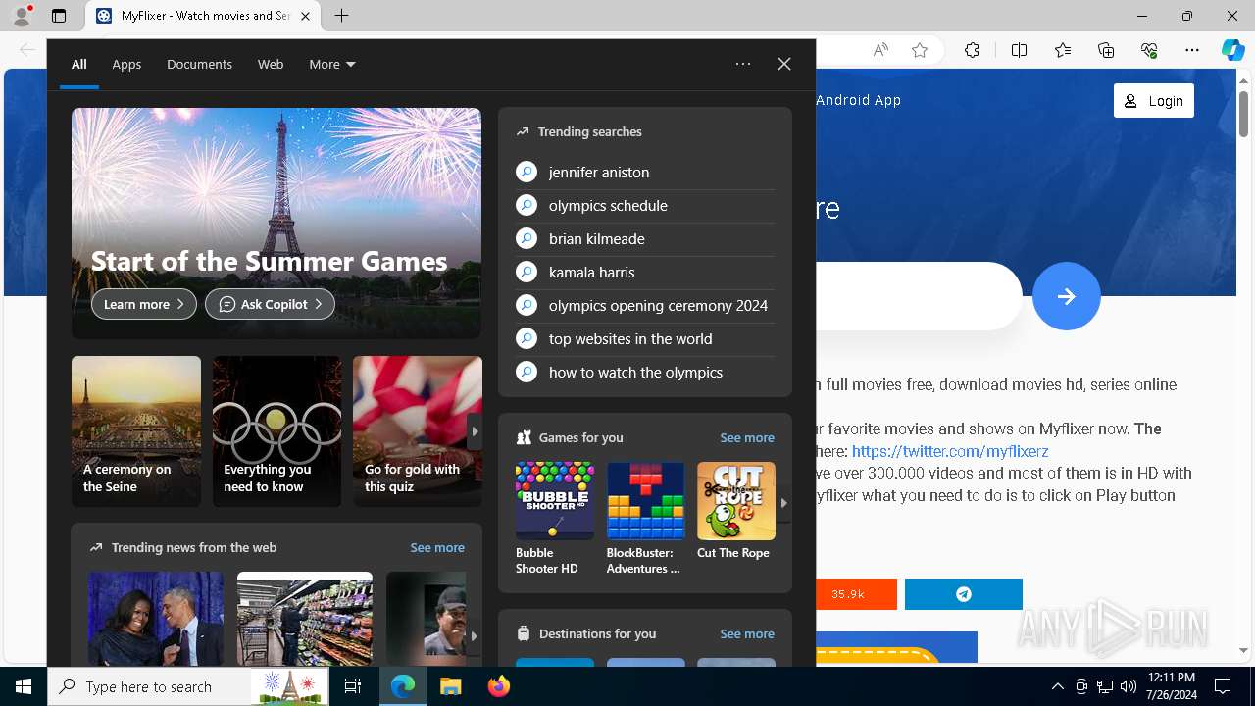Open MyFlixer twitter link

pyautogui.click(x=950, y=451)
